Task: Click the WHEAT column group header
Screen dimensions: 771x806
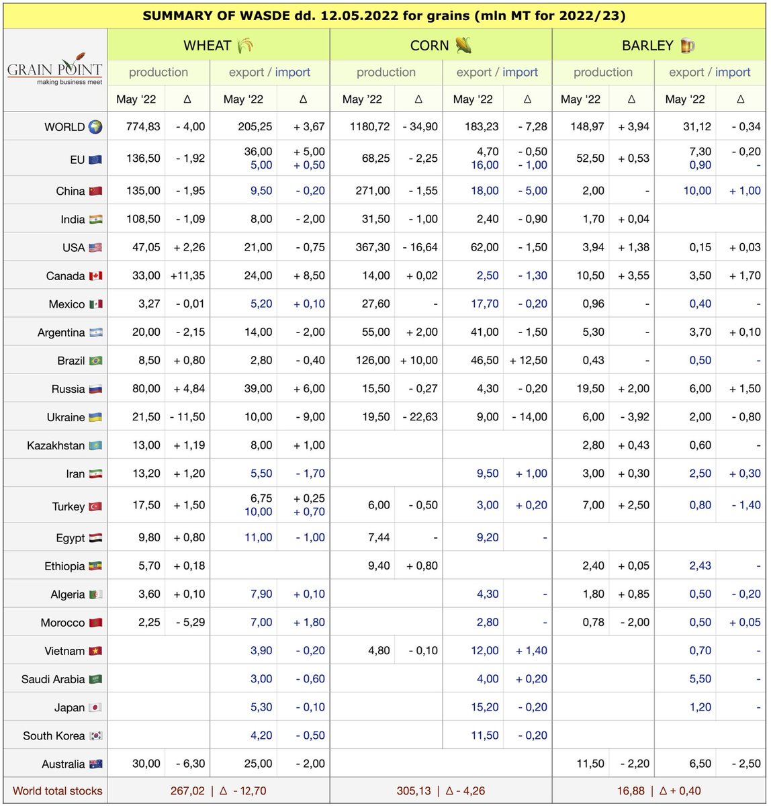Action: [x=218, y=46]
